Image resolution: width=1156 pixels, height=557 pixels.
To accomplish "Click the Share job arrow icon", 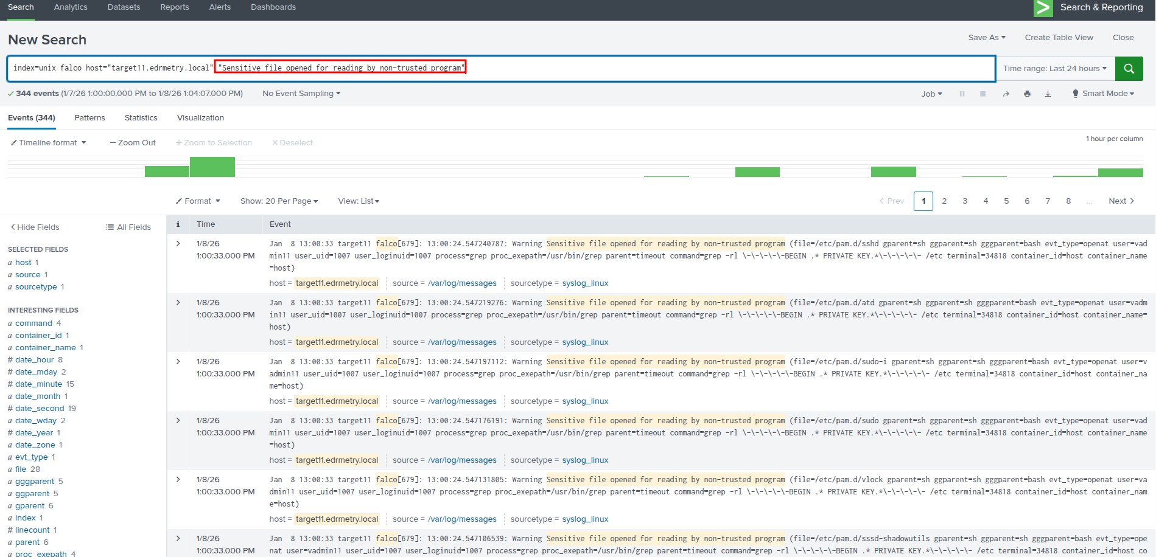I will point(1006,94).
